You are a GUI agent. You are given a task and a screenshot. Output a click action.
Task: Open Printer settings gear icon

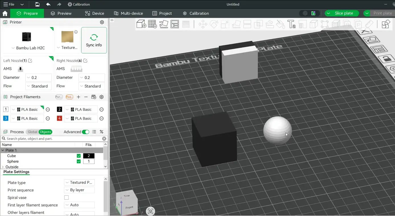pyautogui.click(x=102, y=22)
